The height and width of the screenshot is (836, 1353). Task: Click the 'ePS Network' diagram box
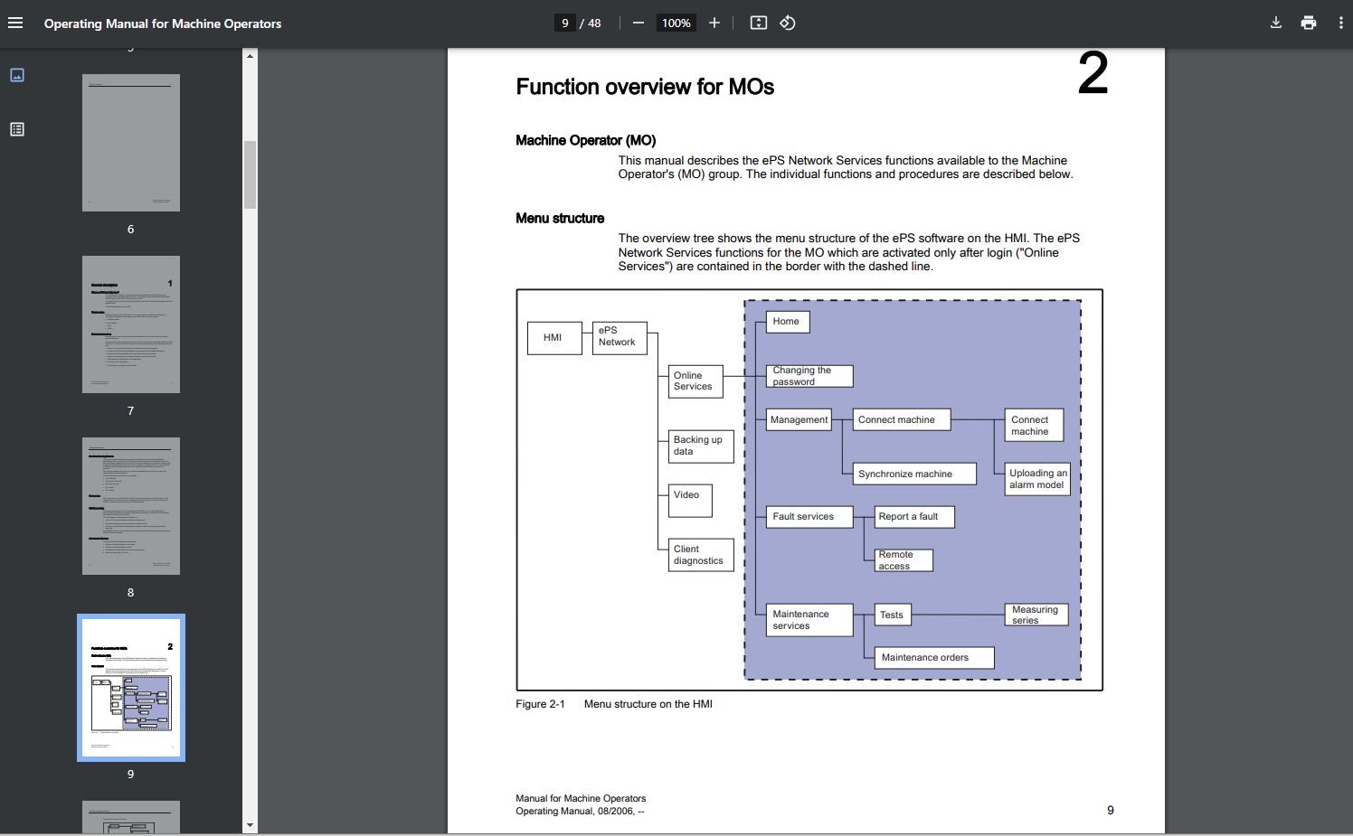[620, 337]
